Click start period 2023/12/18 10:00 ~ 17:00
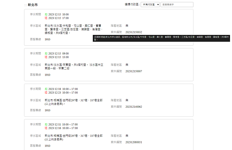The image size is (232, 150). pos(63,89)
